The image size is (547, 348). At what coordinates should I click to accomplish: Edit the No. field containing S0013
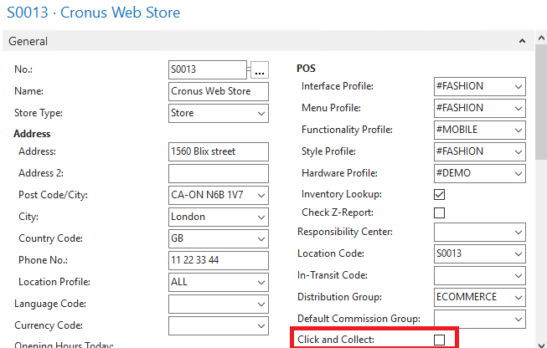(208, 69)
